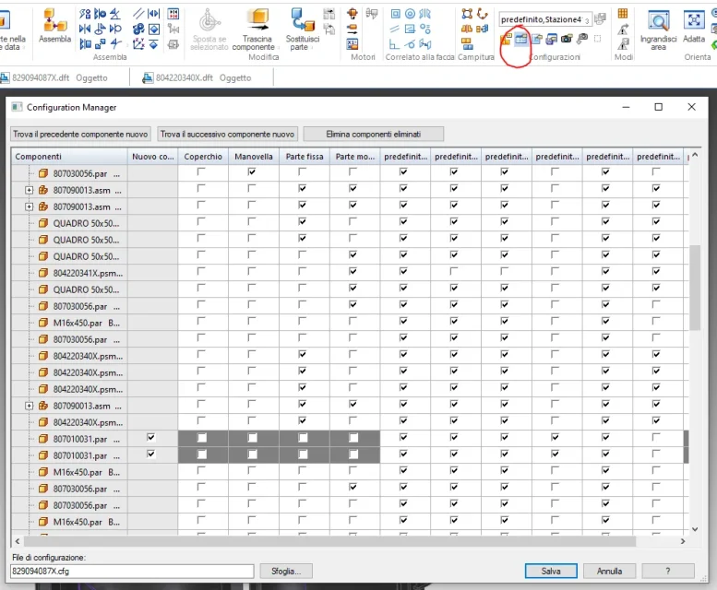Open the predefinito,Stazione4 configuration dropdown

click(587, 20)
